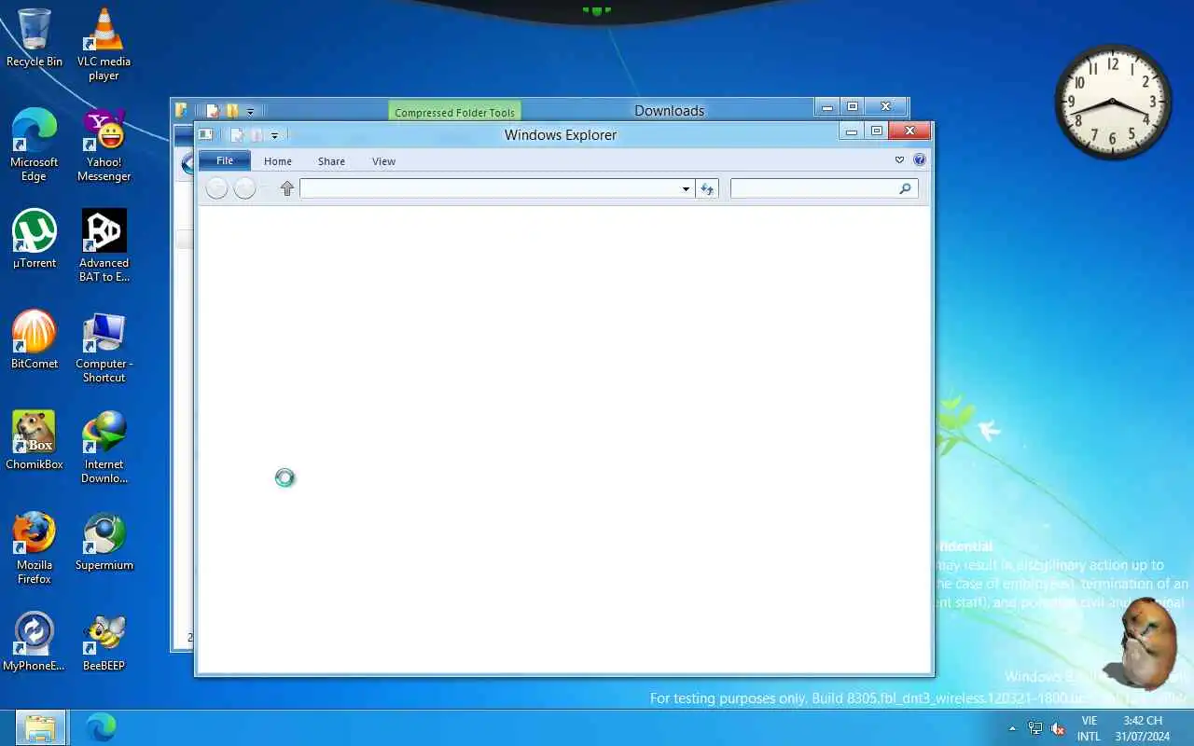The width and height of the screenshot is (1194, 746).
Task: Open the Windows Explorer quick access toolbar dropdown
Action: (274, 135)
